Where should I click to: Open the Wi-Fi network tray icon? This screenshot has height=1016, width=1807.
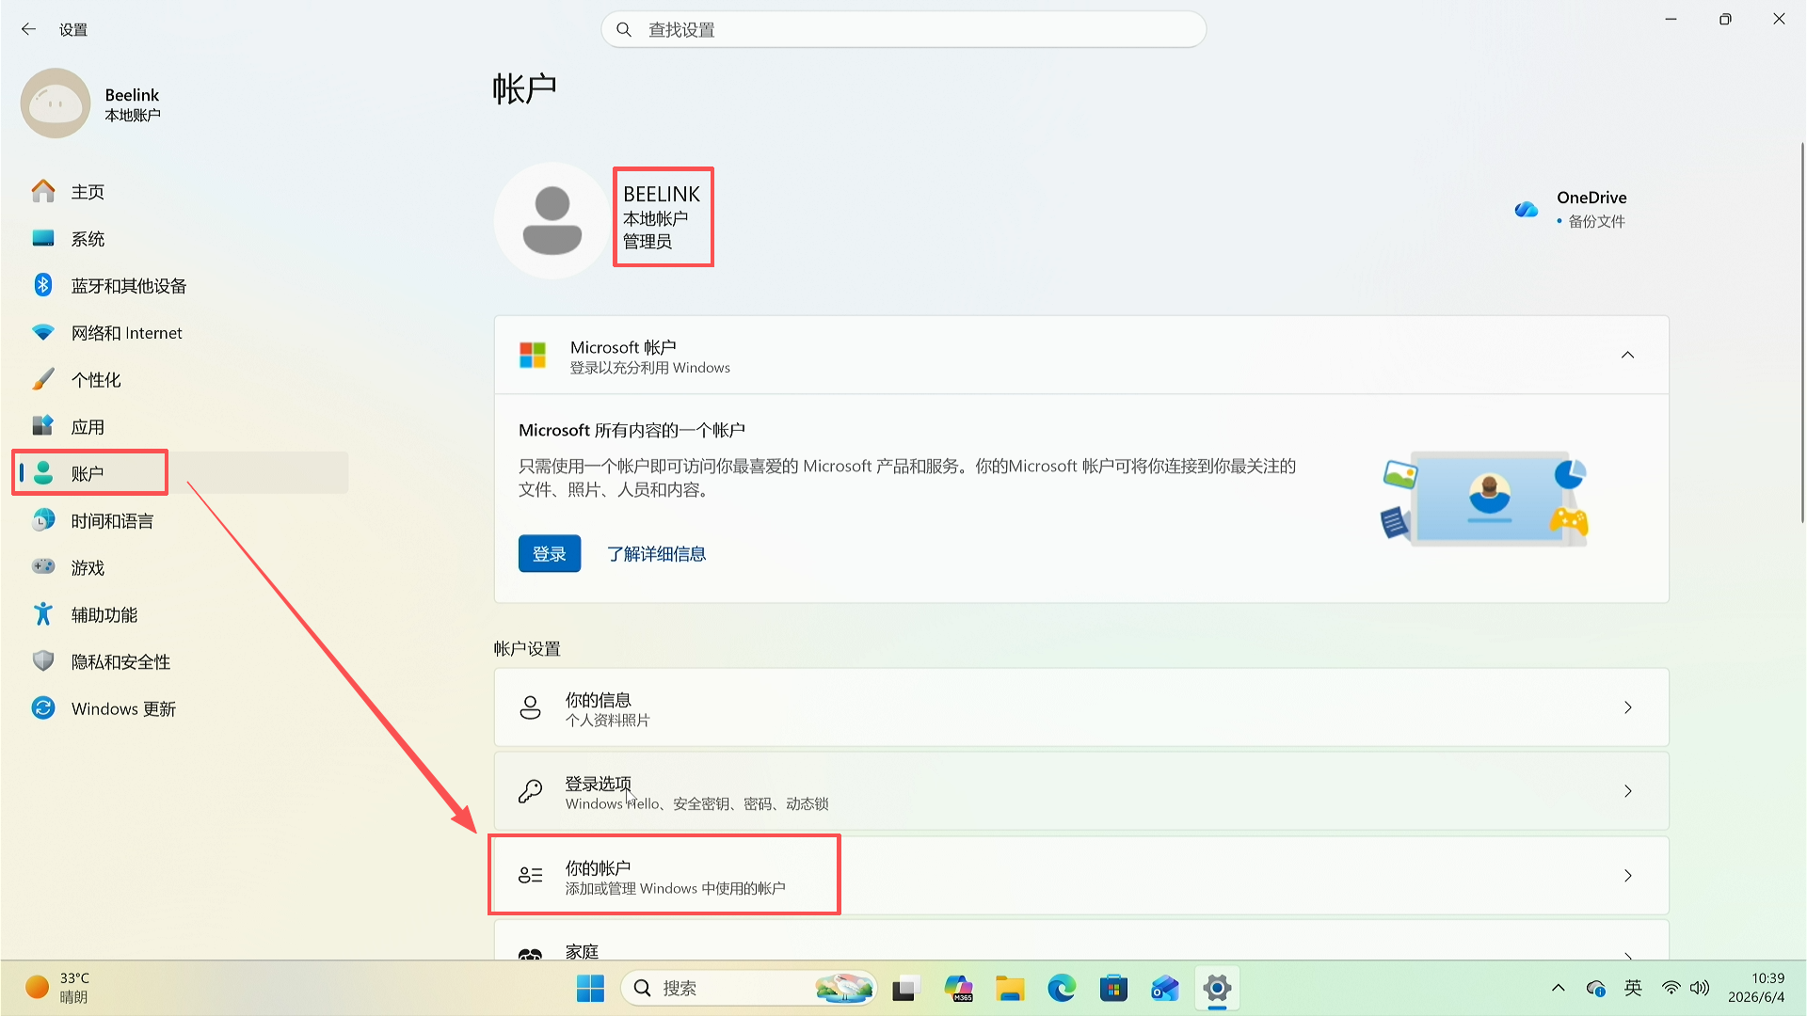[x=1671, y=988]
